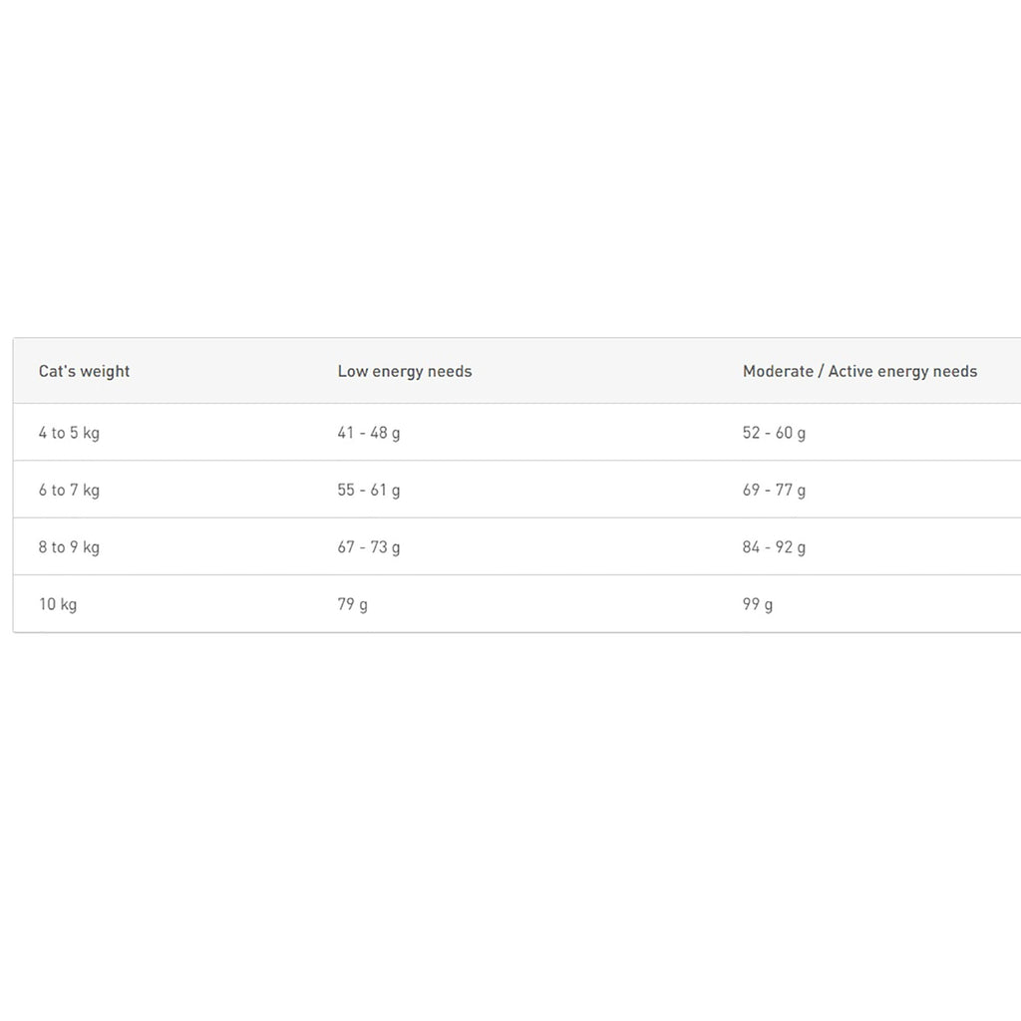Click the "99 g" value
The width and height of the screenshot is (1021, 1021).
click(x=758, y=604)
